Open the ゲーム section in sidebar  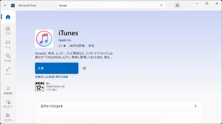pyautogui.click(x=8, y=44)
